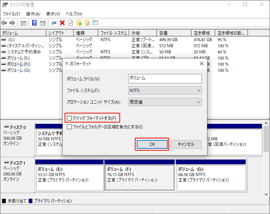The image size is (270, 214).
Task: Click the 40 % free percentage cell
Action: [x=222, y=52]
